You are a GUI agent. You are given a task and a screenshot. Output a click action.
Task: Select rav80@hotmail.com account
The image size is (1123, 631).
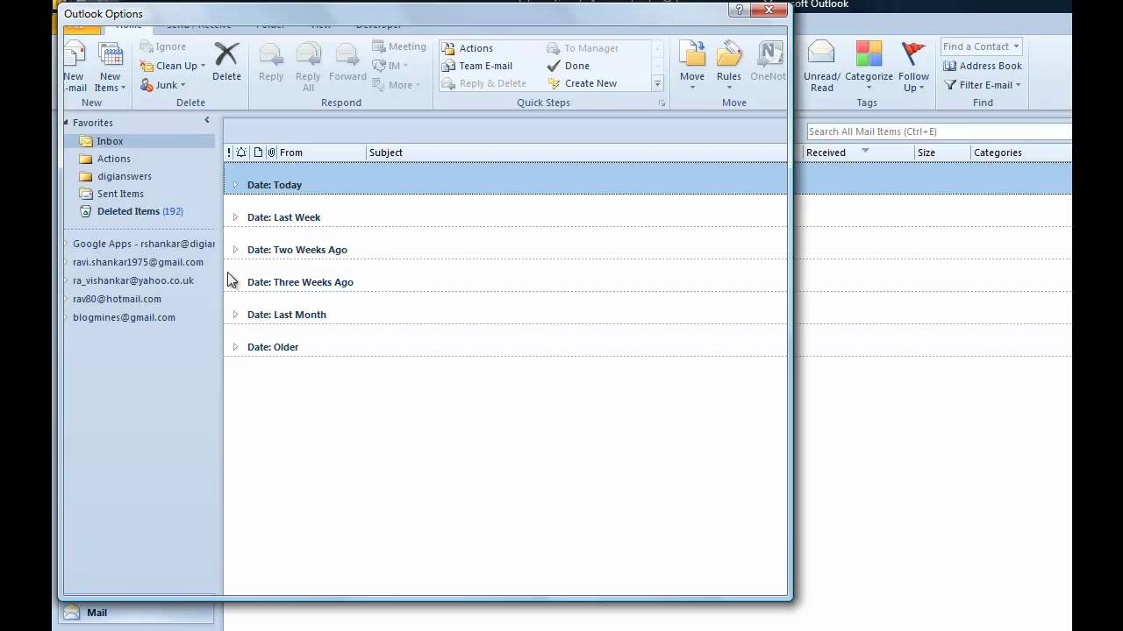(x=117, y=299)
